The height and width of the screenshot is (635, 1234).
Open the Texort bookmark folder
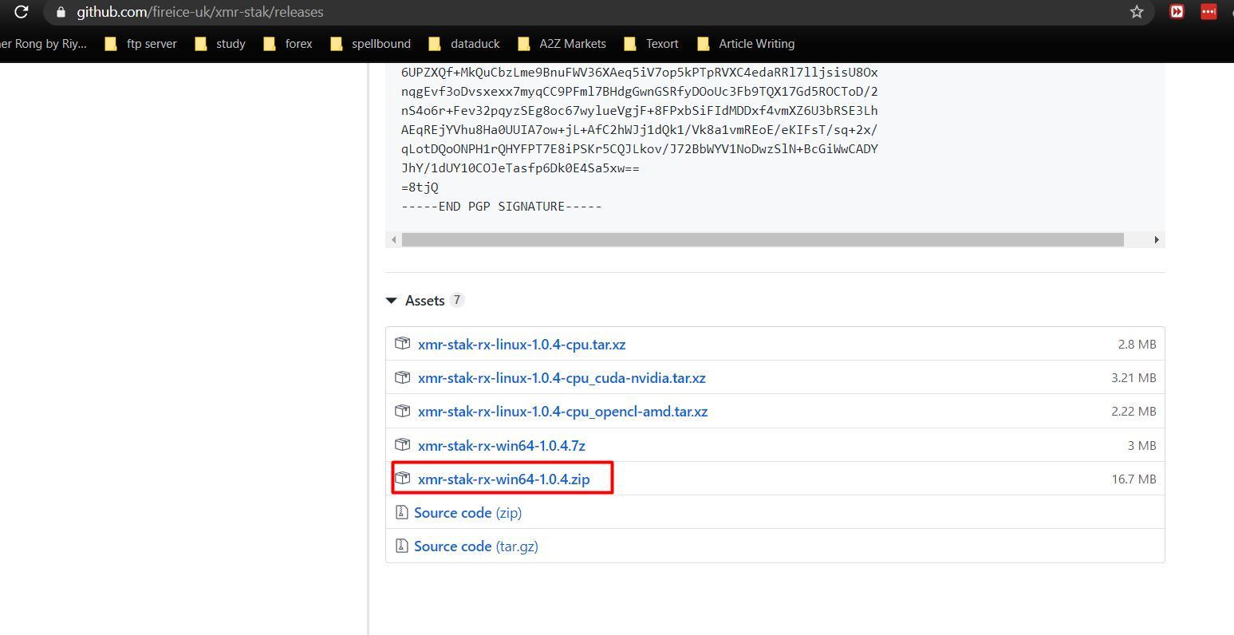click(x=651, y=44)
